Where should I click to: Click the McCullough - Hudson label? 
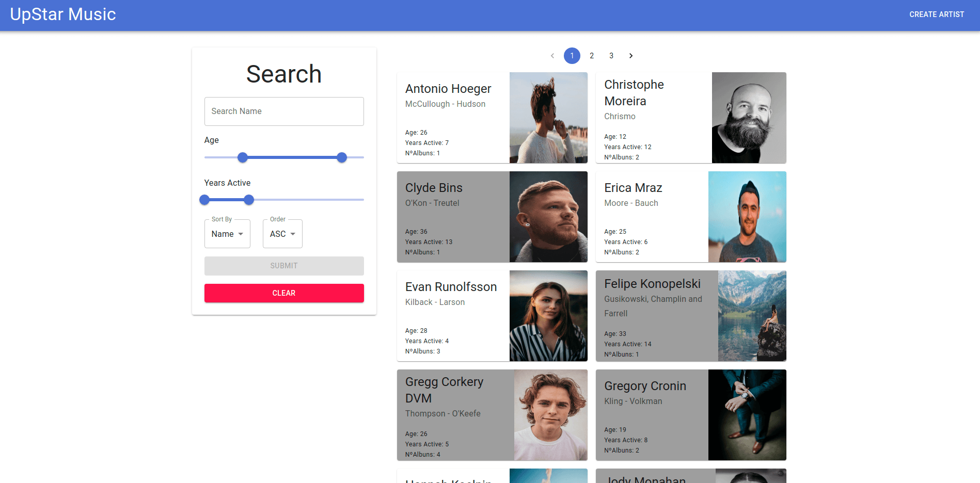tap(445, 104)
